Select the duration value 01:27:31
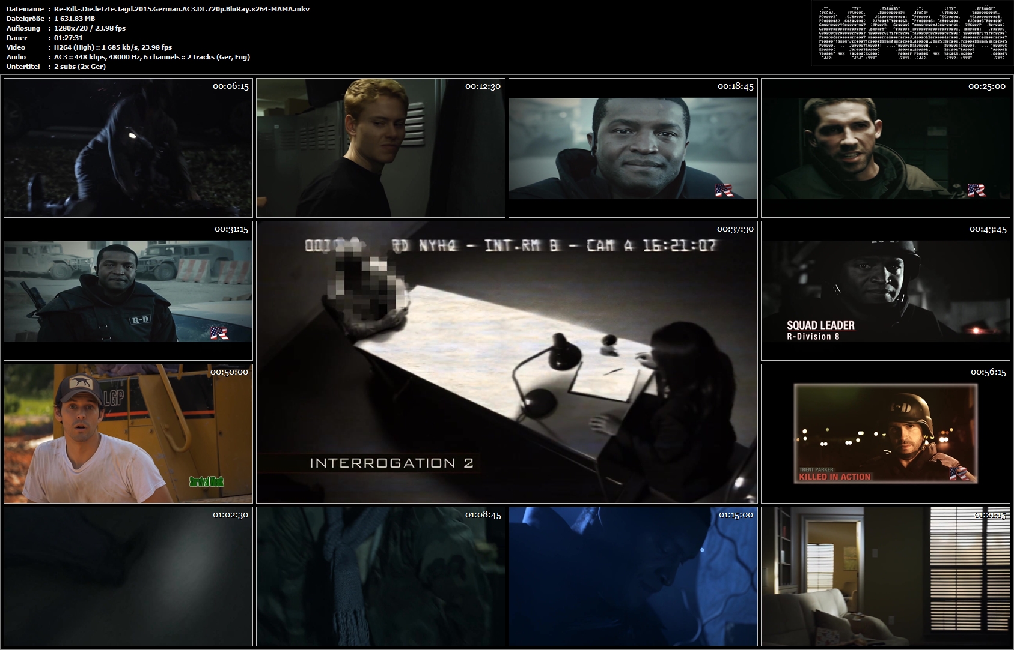1014x650 pixels. point(69,38)
